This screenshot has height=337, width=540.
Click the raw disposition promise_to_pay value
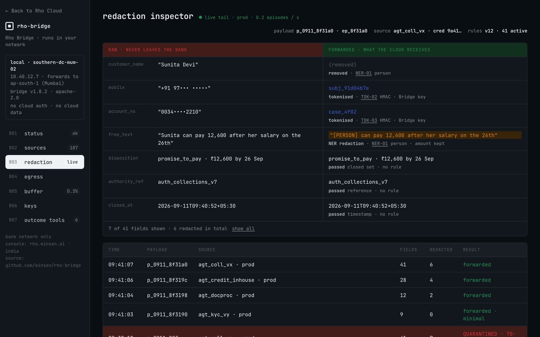coord(210,159)
